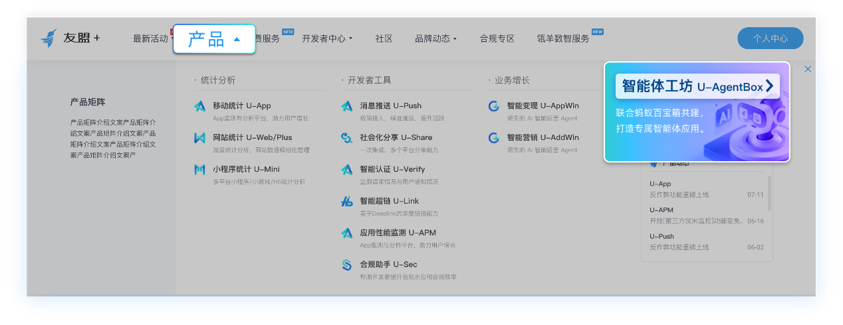This screenshot has height=325, width=843.
Task: Click the 小程序统计 U-Mini icon
Action: pos(199,170)
